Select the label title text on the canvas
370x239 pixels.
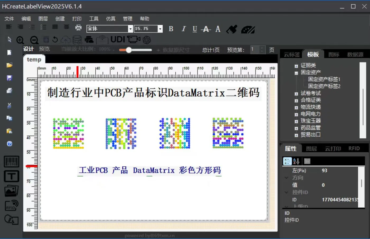coord(153,93)
